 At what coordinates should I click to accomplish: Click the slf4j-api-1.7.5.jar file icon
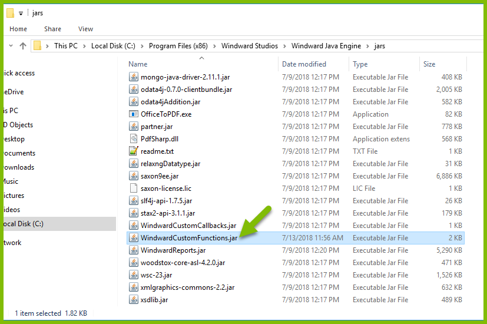point(134,201)
